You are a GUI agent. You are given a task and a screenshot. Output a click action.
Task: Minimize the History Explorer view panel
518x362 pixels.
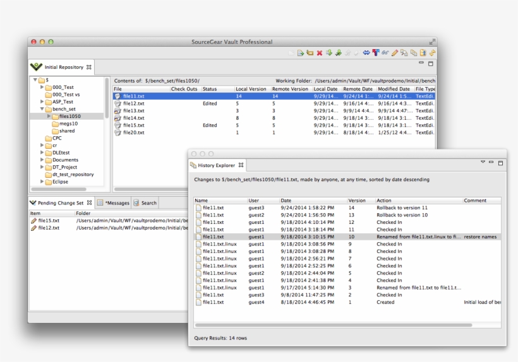tap(491, 162)
